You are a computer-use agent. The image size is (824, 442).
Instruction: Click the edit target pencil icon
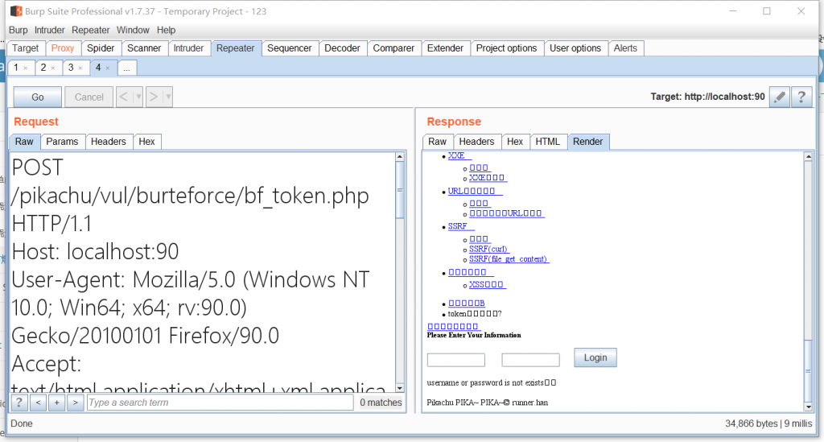tap(779, 97)
